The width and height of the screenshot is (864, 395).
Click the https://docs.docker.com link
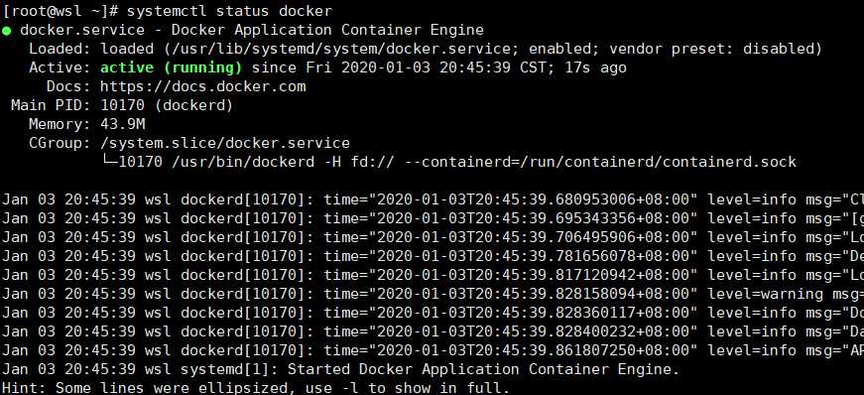click(x=202, y=86)
